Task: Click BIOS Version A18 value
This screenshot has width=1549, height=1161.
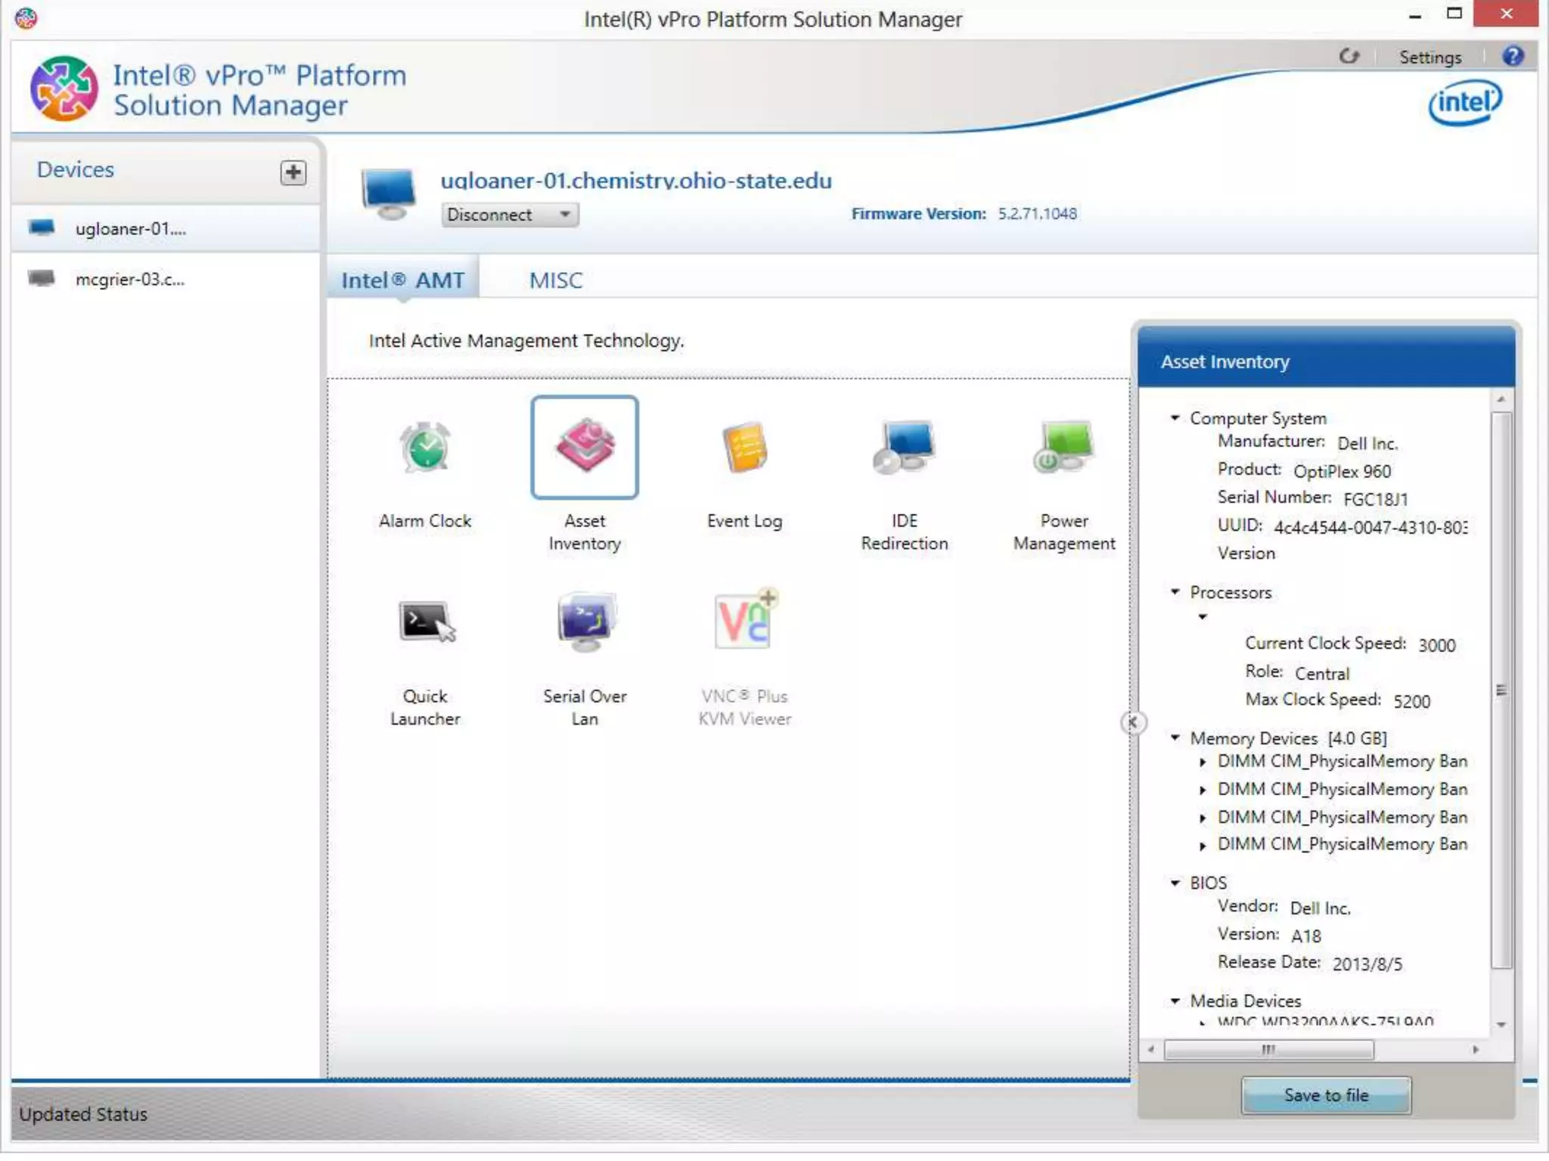Action: coord(1305,937)
